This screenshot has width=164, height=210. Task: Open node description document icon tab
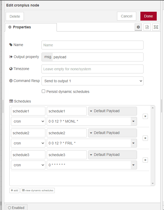(x=147, y=27)
